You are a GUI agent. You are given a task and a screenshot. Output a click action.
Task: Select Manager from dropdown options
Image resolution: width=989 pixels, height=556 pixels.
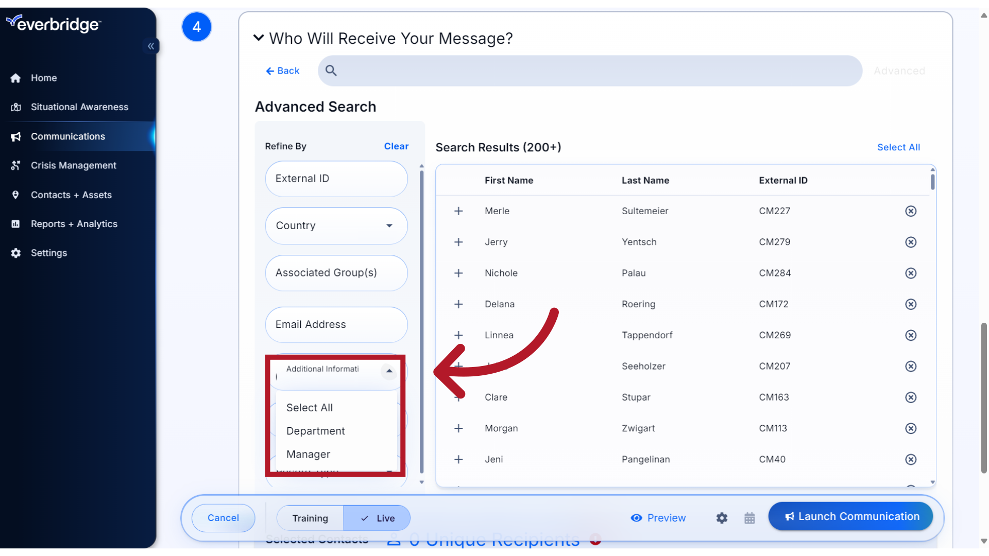pos(307,454)
